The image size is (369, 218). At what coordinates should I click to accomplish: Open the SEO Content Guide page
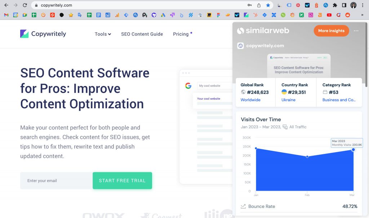click(x=142, y=34)
